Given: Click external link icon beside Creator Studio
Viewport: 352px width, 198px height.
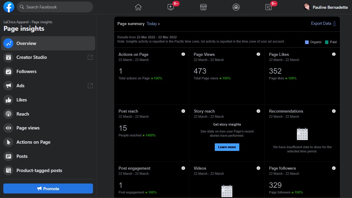Looking at the screenshot, I should (90, 57).
